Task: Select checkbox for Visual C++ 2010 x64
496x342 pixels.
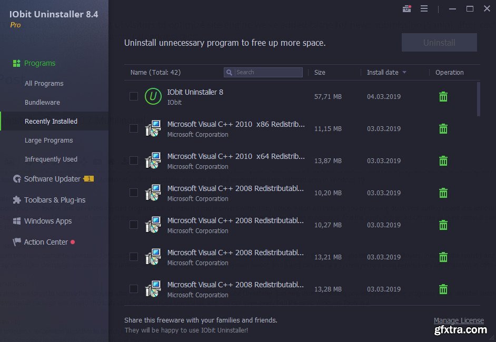Action: (x=134, y=160)
